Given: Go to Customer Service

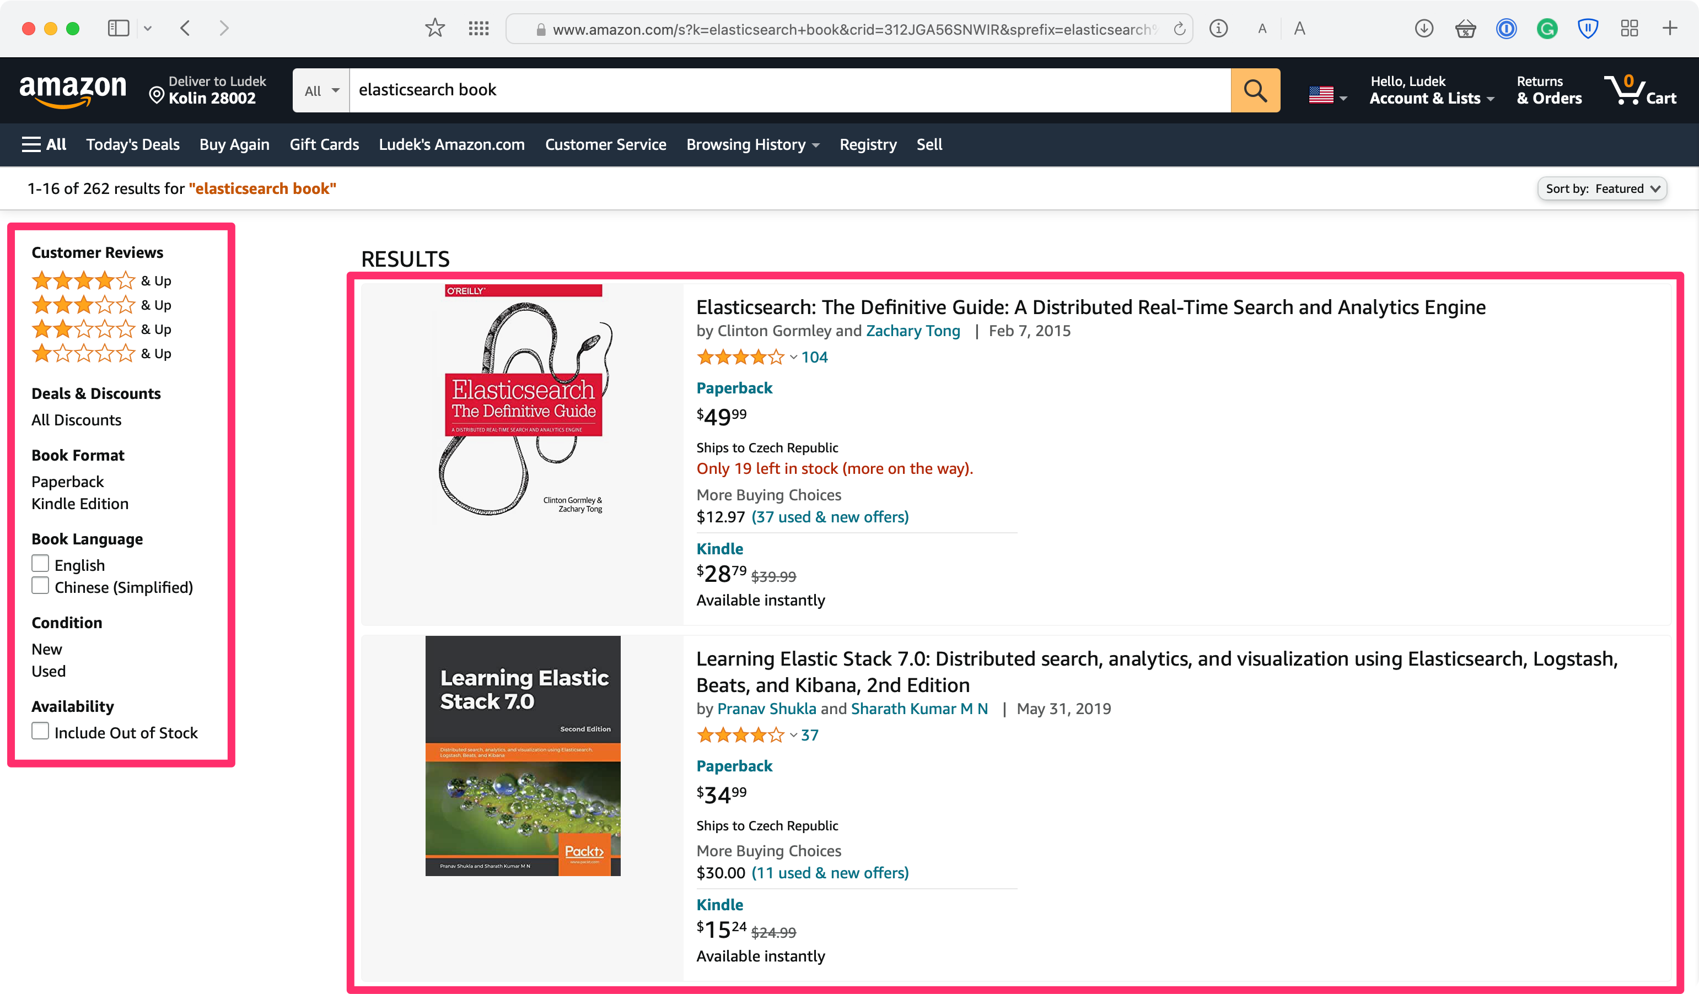Looking at the screenshot, I should 605,144.
